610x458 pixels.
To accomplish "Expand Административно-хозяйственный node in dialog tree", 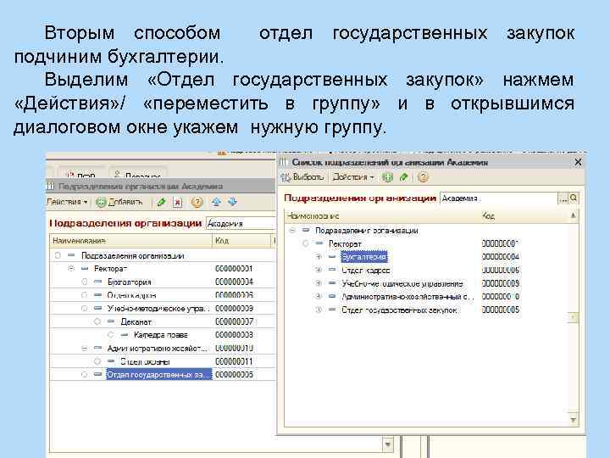I will (x=319, y=296).
